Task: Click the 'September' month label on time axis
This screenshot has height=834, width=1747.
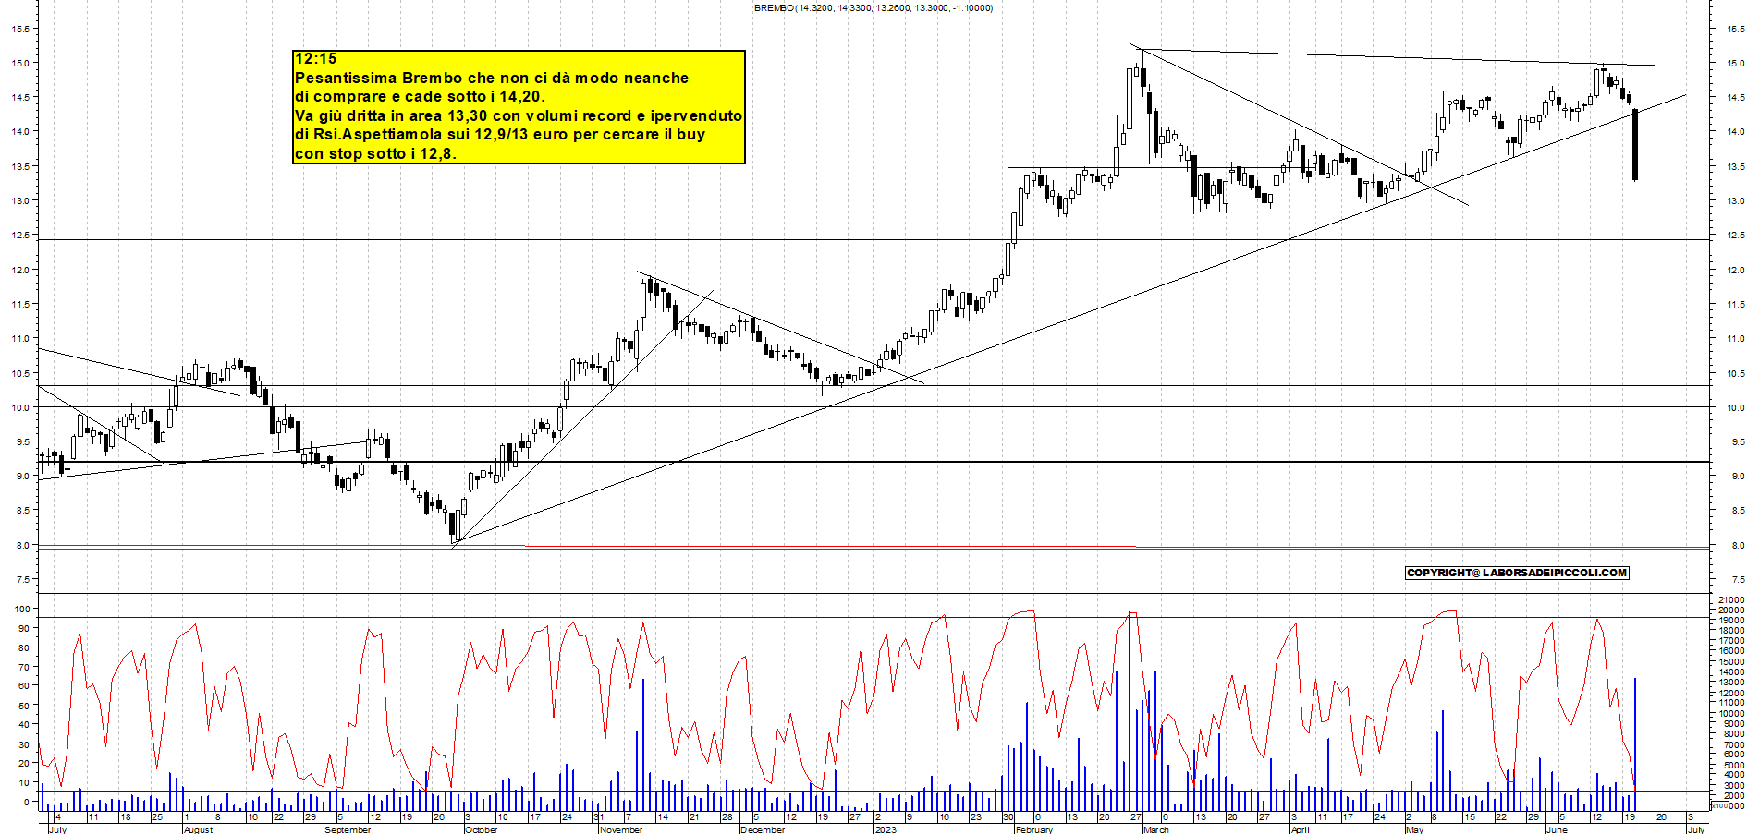Action: click(x=348, y=829)
